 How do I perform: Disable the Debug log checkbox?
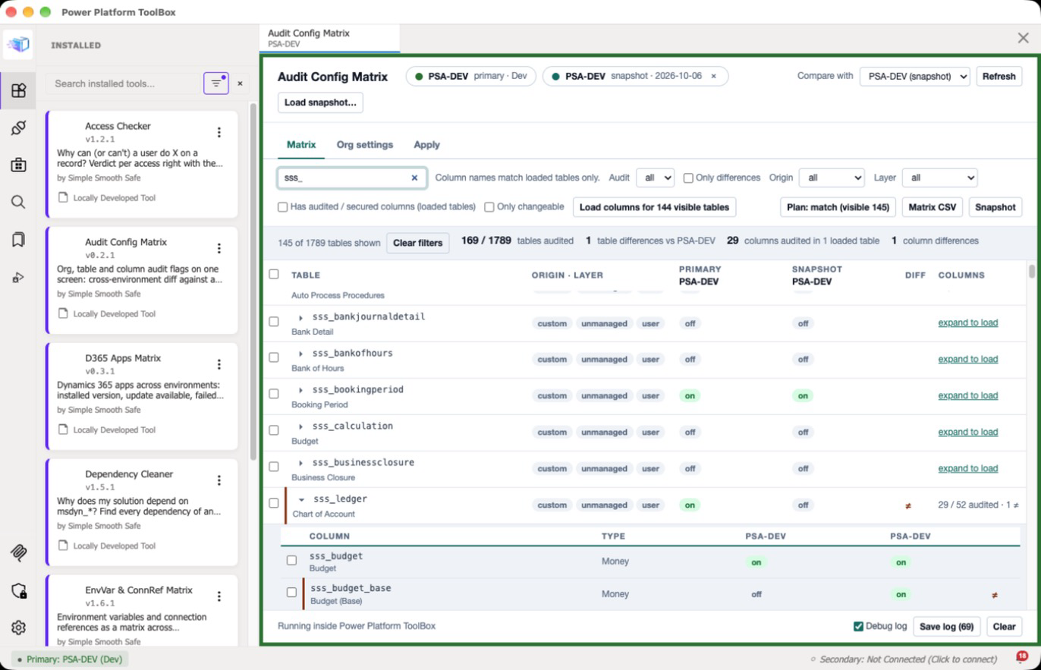(x=858, y=626)
